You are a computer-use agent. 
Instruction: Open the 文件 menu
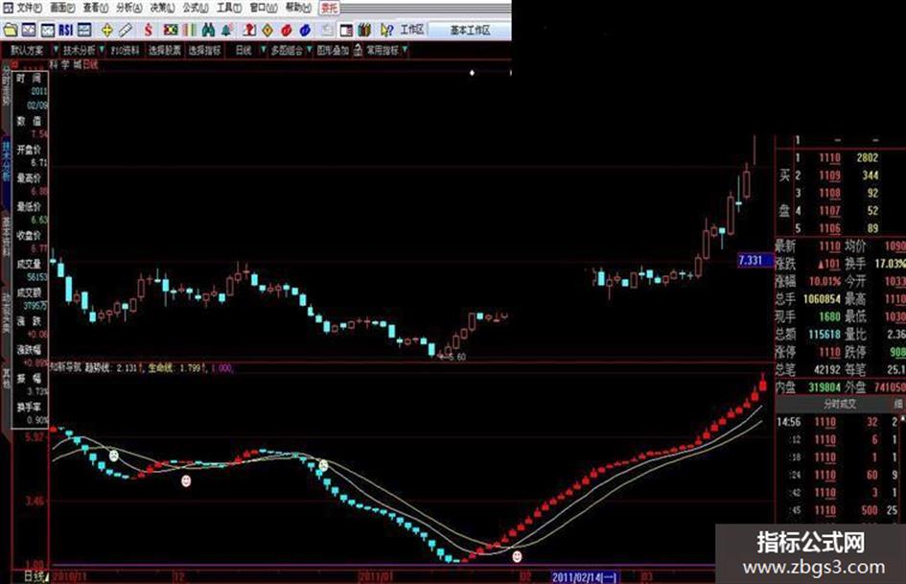click(29, 8)
